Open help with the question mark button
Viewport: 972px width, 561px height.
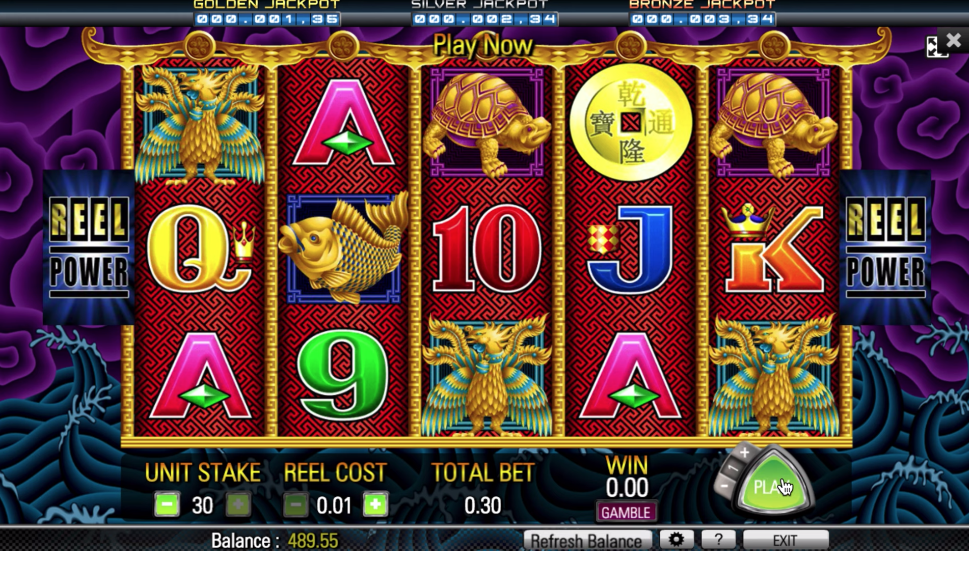click(718, 539)
